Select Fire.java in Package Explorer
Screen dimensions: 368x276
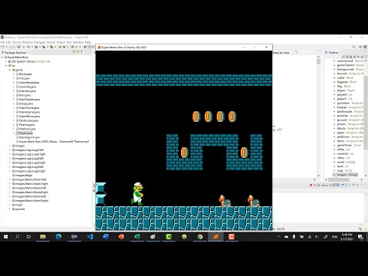[23, 78]
